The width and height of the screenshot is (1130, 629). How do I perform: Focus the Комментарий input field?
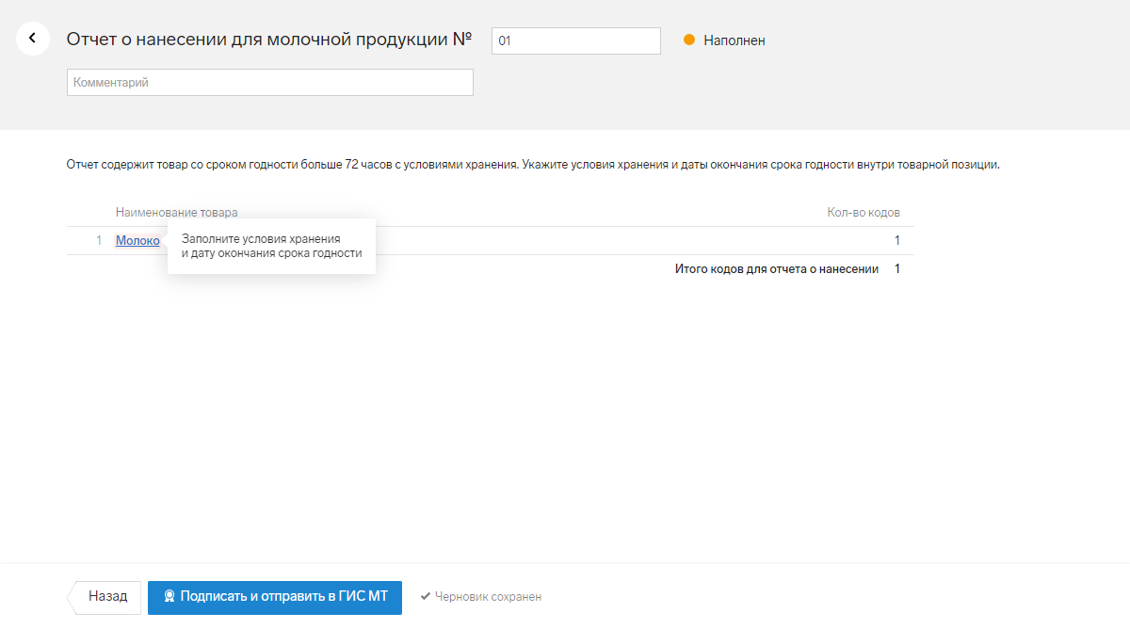coord(270,82)
